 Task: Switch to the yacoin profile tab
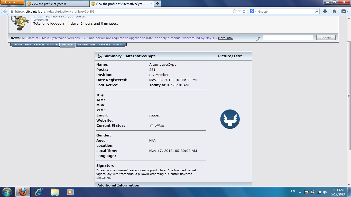(58, 4)
